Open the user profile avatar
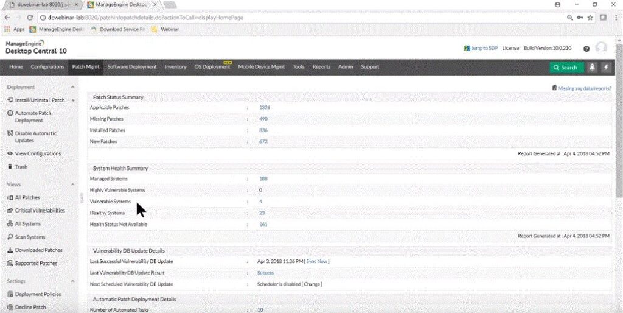The width and height of the screenshot is (623, 313). pyautogui.click(x=602, y=48)
